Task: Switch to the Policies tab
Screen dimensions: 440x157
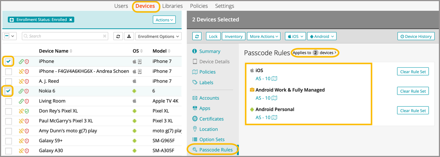Action: click(x=199, y=6)
